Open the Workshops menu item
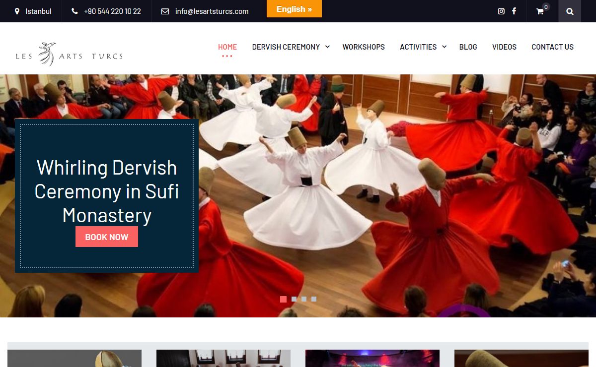The image size is (596, 367). pyautogui.click(x=364, y=47)
